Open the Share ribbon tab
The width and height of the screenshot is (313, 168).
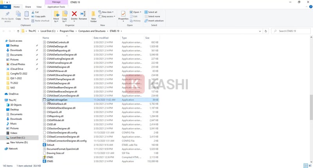coord(28,7)
